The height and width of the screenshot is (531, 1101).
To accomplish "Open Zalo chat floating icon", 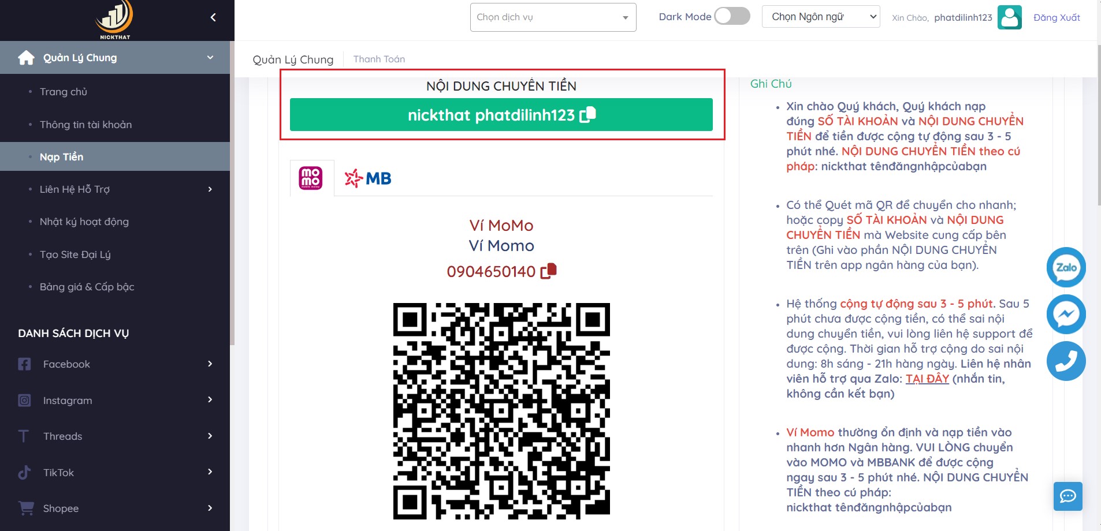I will (1066, 267).
